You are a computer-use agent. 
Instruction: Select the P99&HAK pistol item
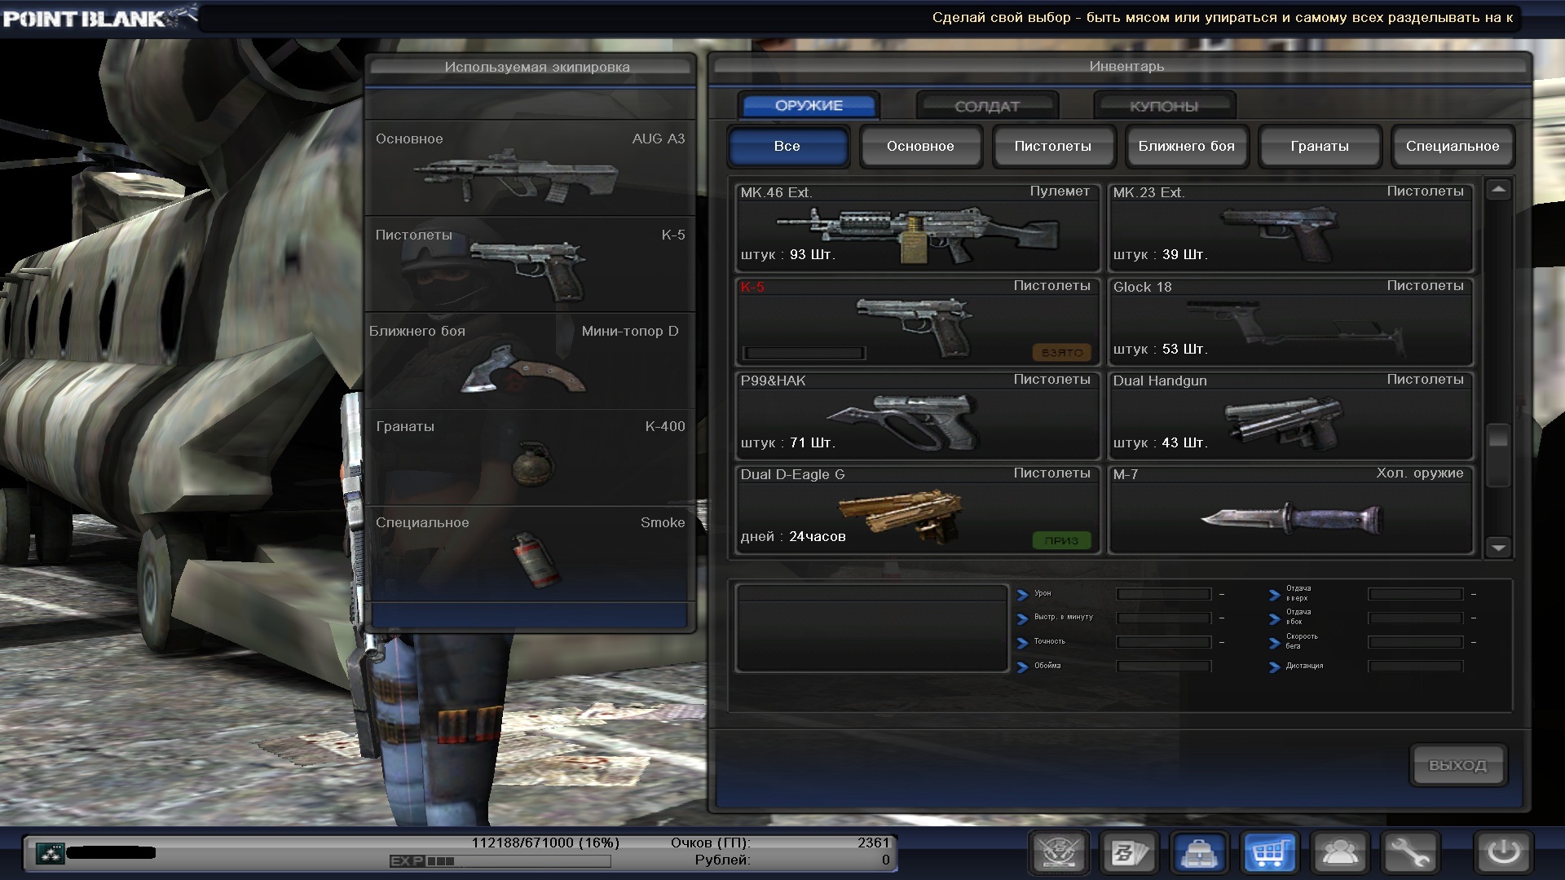[918, 416]
